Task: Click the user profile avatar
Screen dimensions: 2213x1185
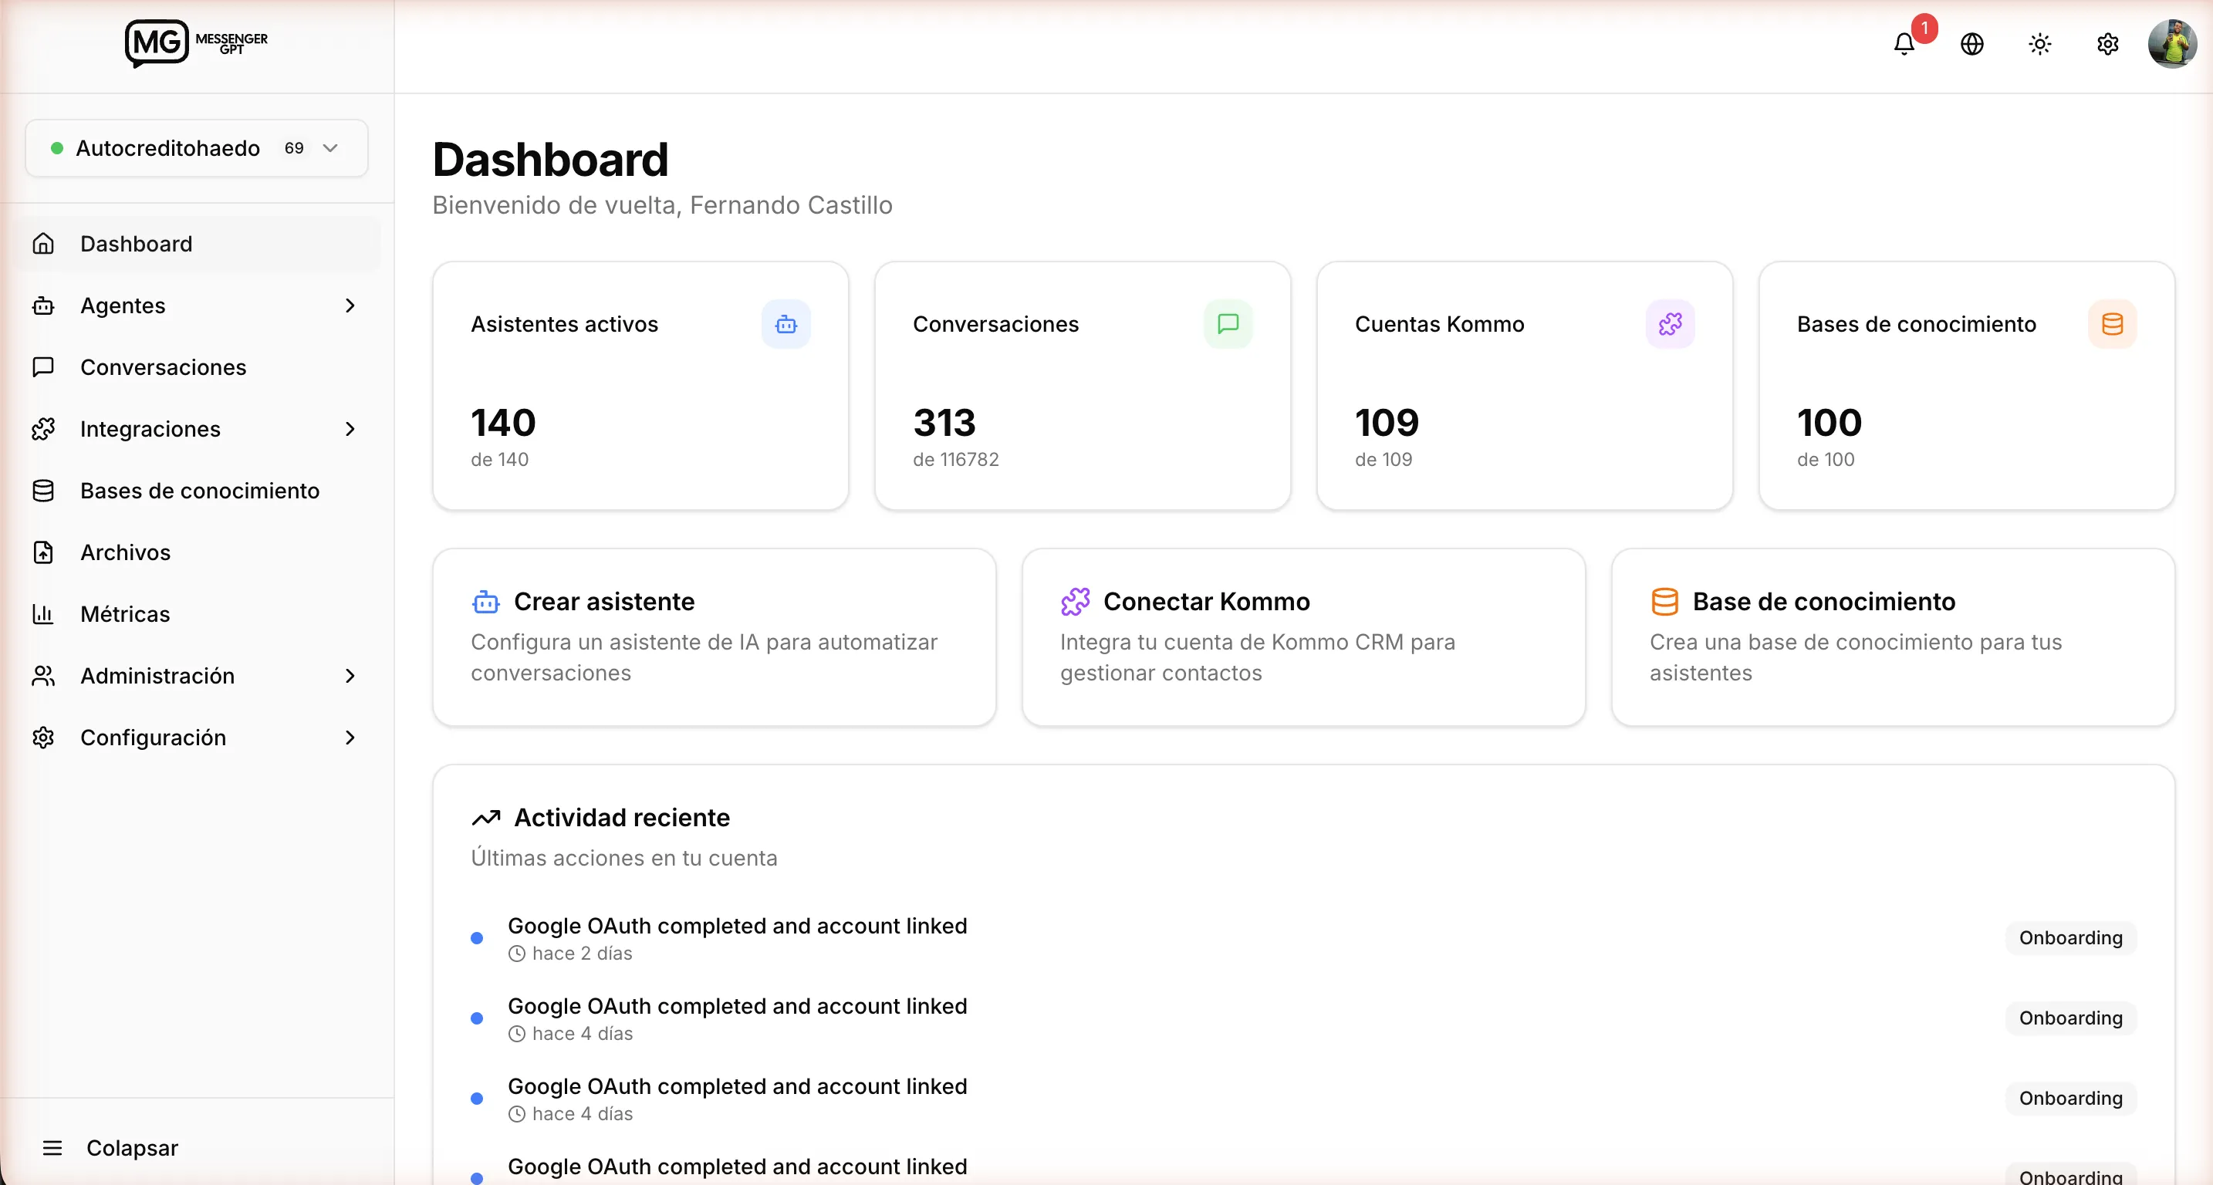Action: tap(2172, 44)
